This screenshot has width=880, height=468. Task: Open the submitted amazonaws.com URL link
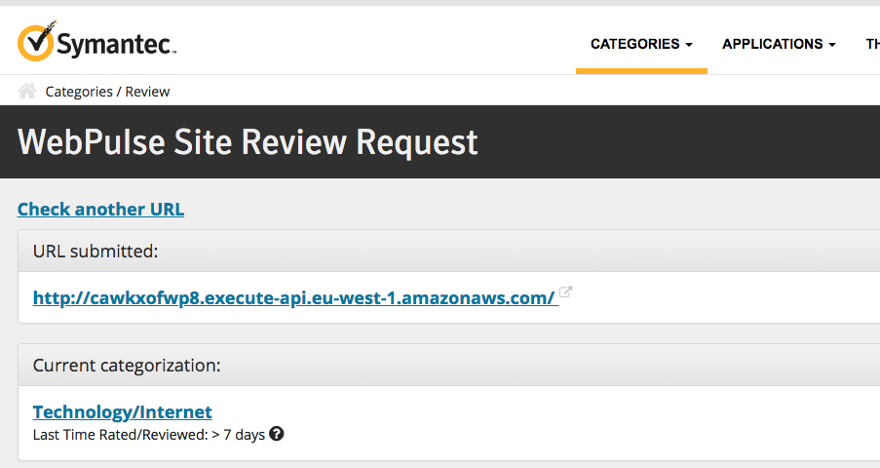pos(293,297)
